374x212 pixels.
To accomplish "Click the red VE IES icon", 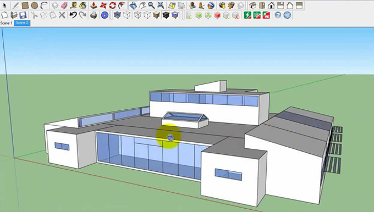I will pos(266,15).
